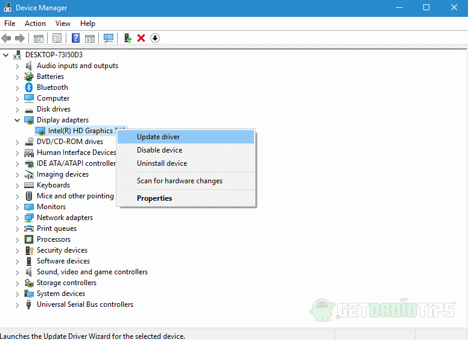Click the Mice and other pointing devices icon

tap(29, 196)
